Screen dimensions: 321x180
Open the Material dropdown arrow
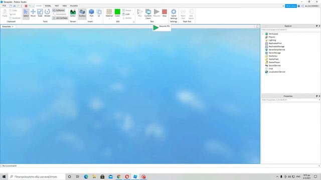(x=109, y=18)
